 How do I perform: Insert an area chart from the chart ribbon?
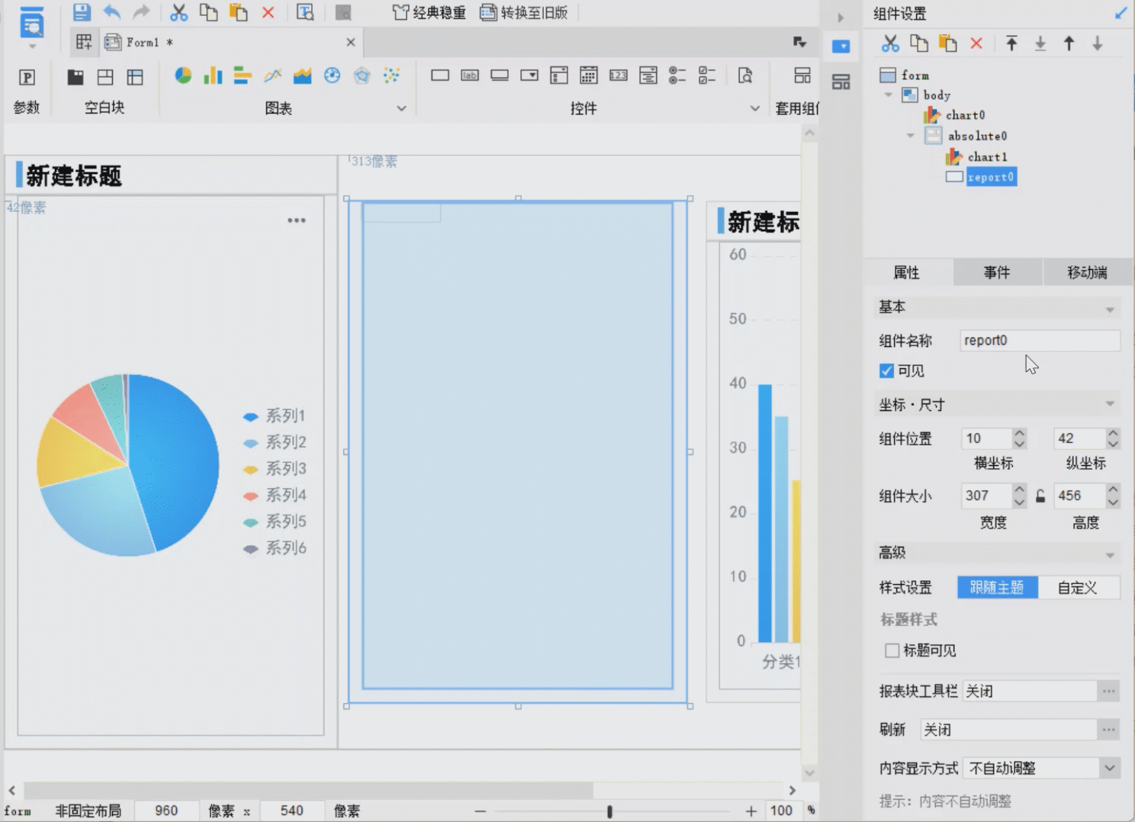302,75
